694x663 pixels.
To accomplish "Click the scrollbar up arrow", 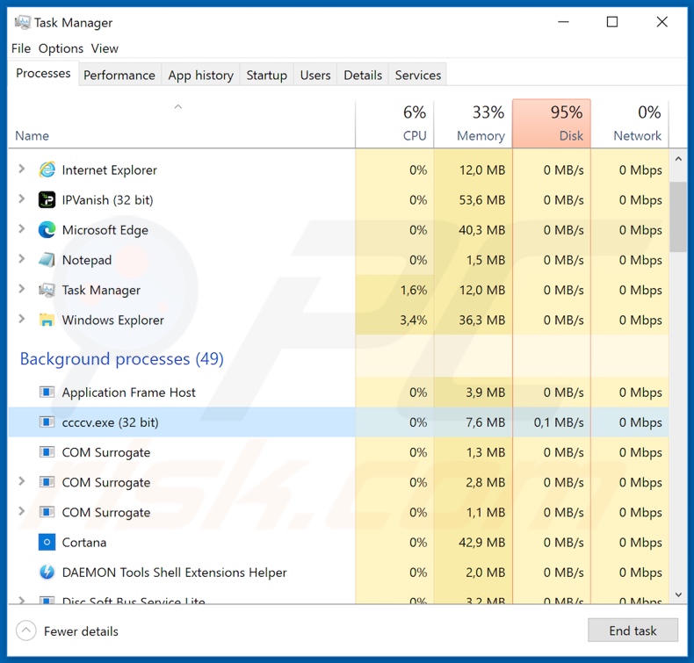I will coord(678,159).
